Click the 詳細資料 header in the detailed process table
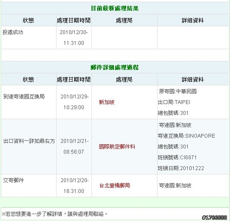 193,79
